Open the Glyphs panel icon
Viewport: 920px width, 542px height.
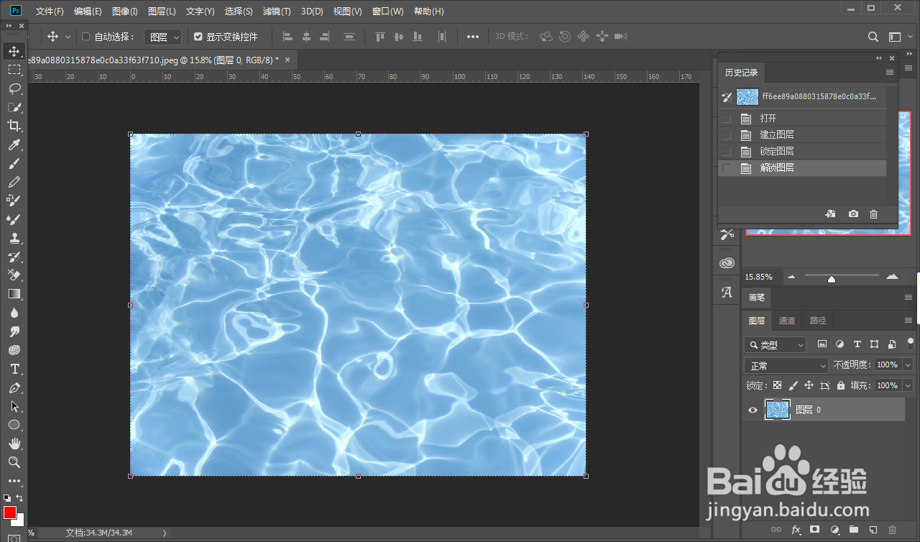[x=727, y=292]
